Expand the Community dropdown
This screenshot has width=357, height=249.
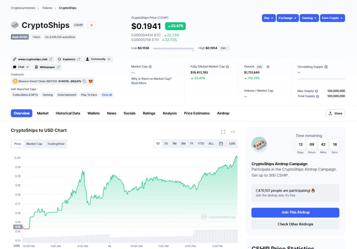(98, 59)
